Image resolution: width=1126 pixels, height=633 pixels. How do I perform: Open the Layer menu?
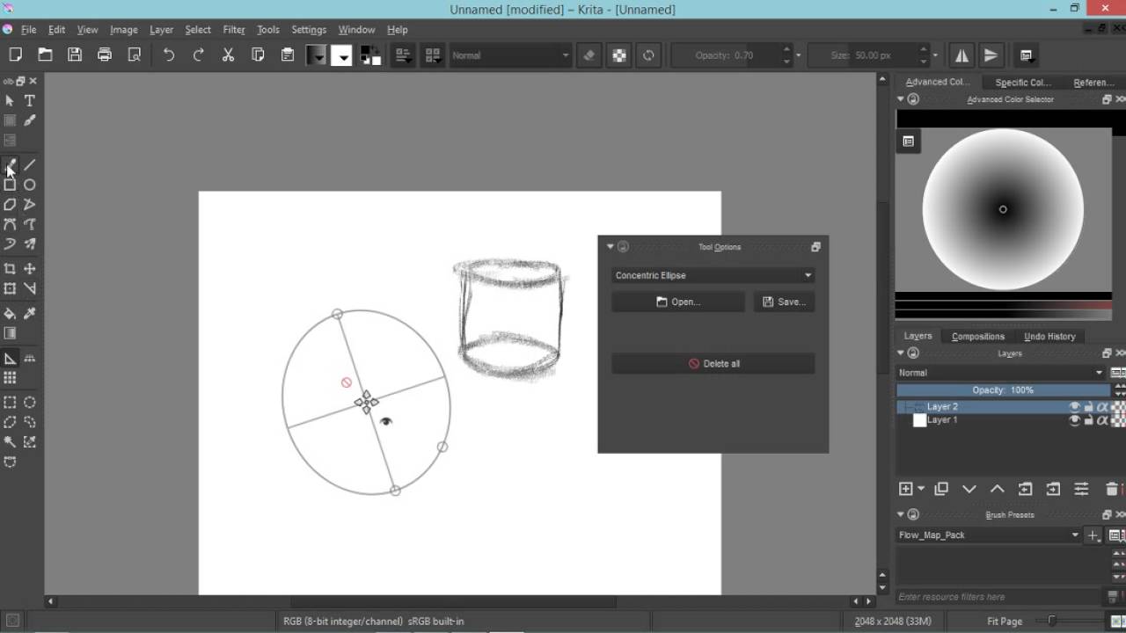coord(161,29)
